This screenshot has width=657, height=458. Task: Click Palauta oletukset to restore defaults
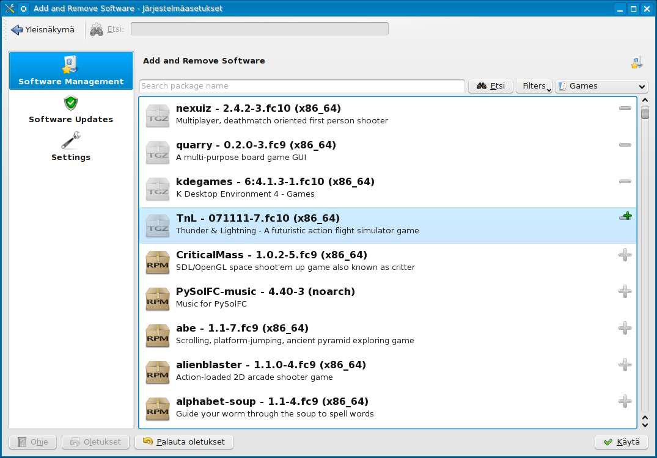click(x=184, y=442)
